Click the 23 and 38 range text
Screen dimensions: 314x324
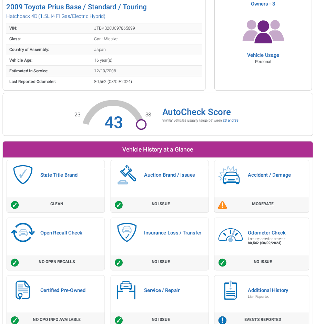pos(231,120)
